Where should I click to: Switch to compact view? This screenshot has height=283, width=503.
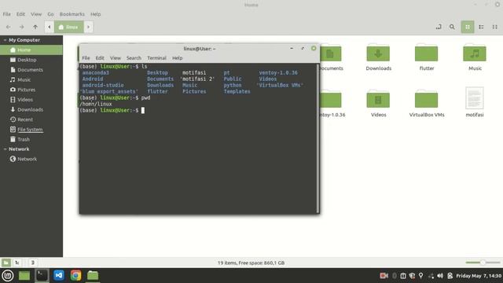point(494,27)
